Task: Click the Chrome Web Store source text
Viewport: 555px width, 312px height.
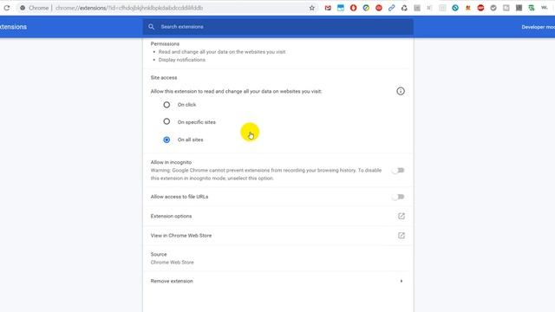Action: [172, 263]
